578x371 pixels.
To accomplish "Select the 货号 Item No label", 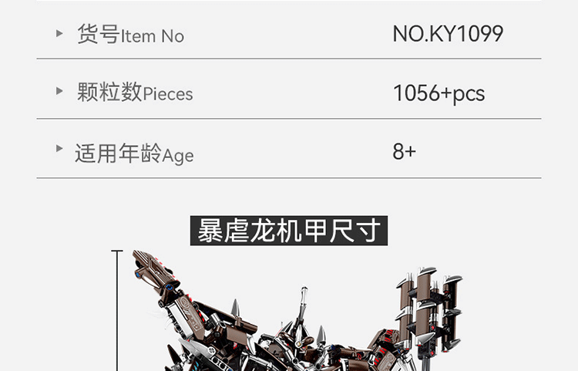I will pyautogui.click(x=130, y=34).
